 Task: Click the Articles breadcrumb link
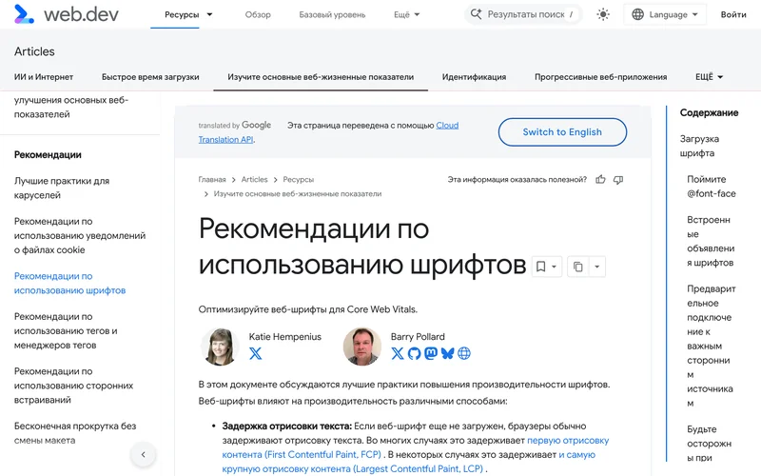[254, 179]
